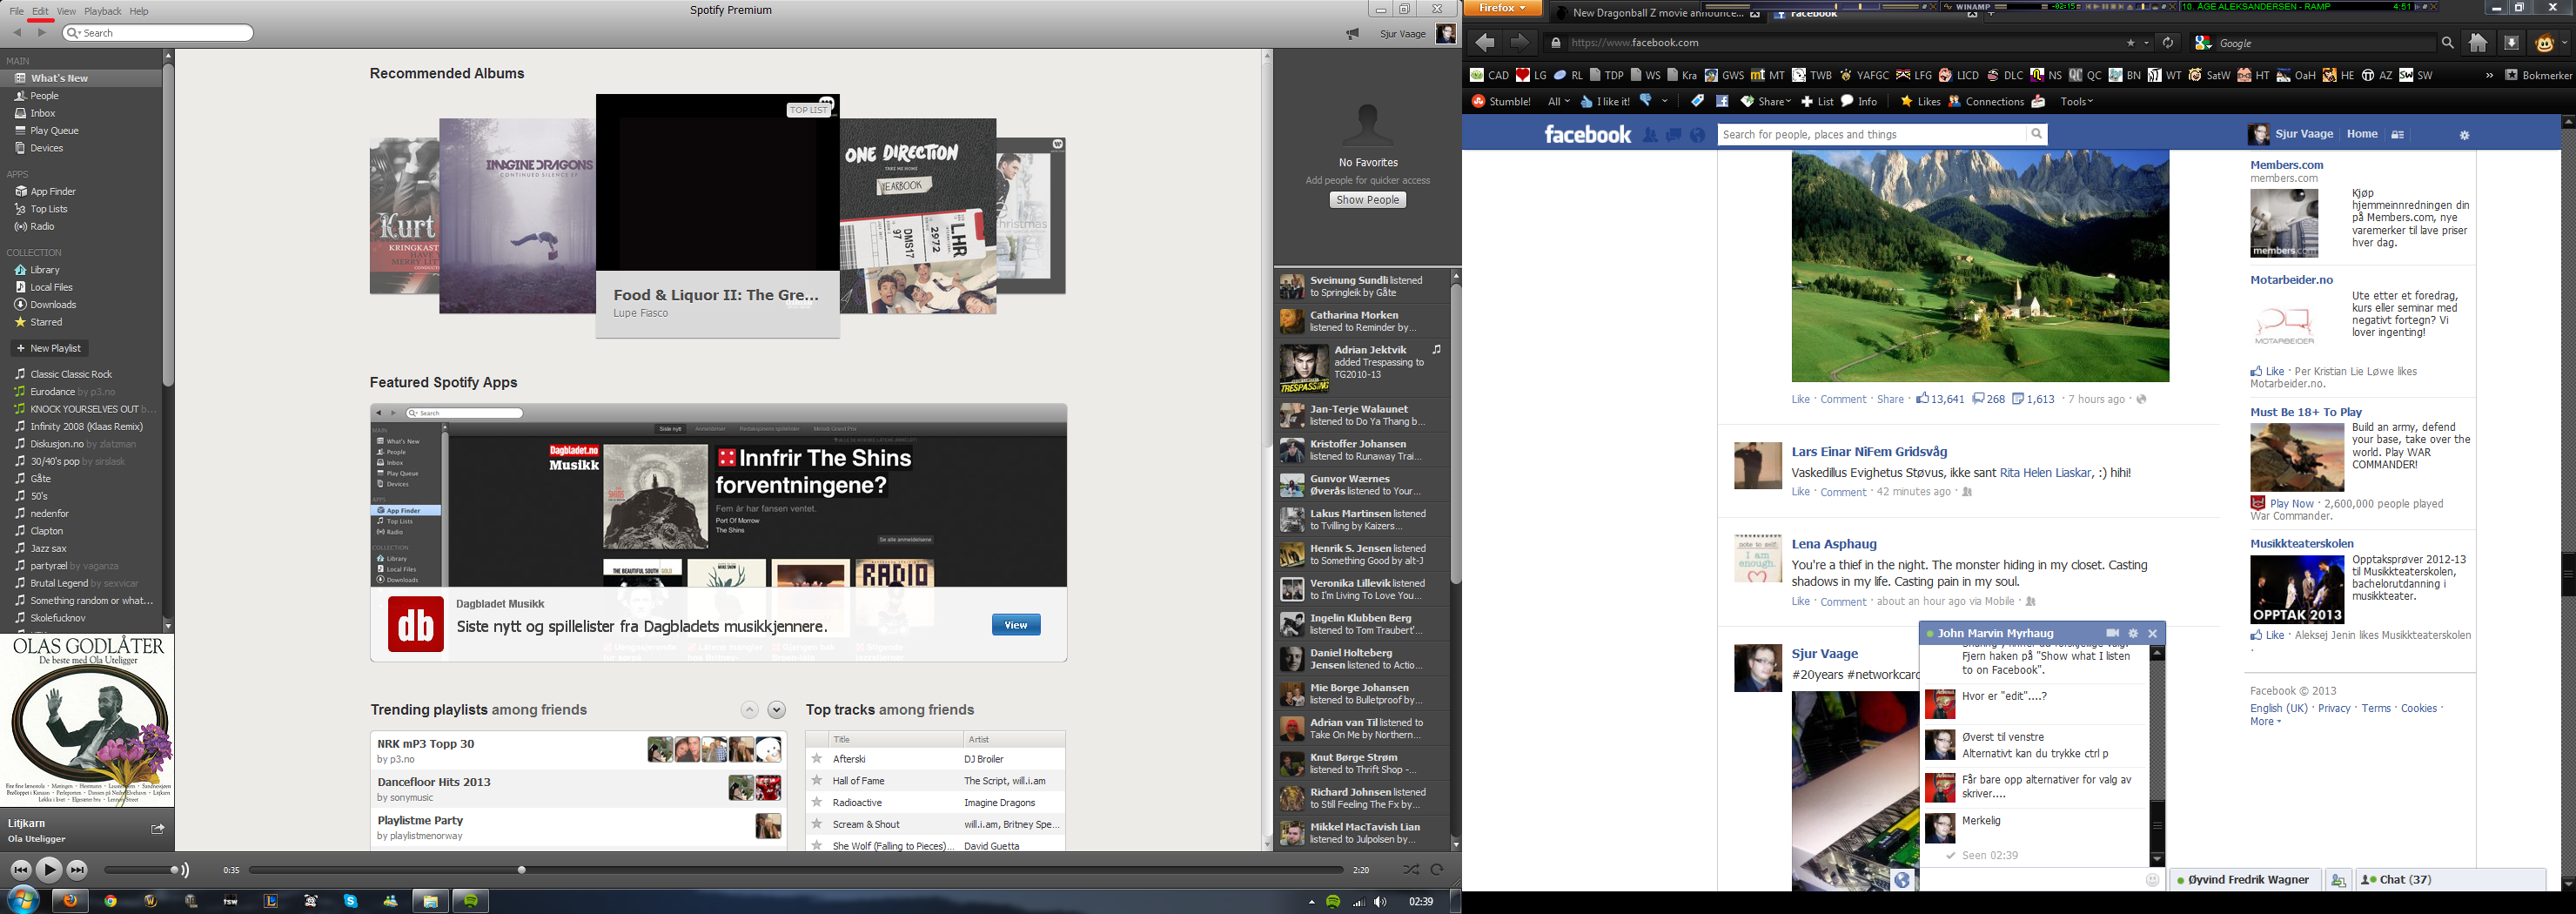
Task: Open the address bar history dropdown
Action: click(2146, 43)
